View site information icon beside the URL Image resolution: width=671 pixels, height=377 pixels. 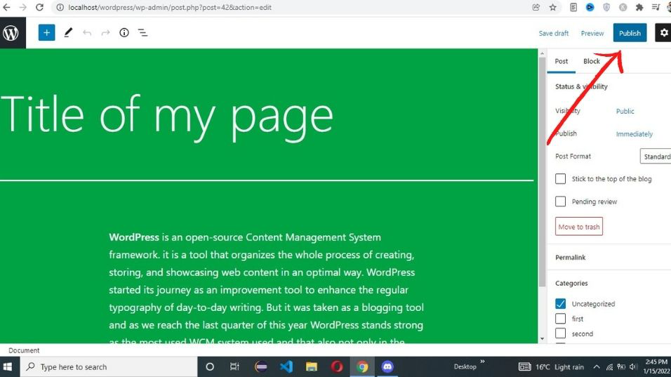60,7
